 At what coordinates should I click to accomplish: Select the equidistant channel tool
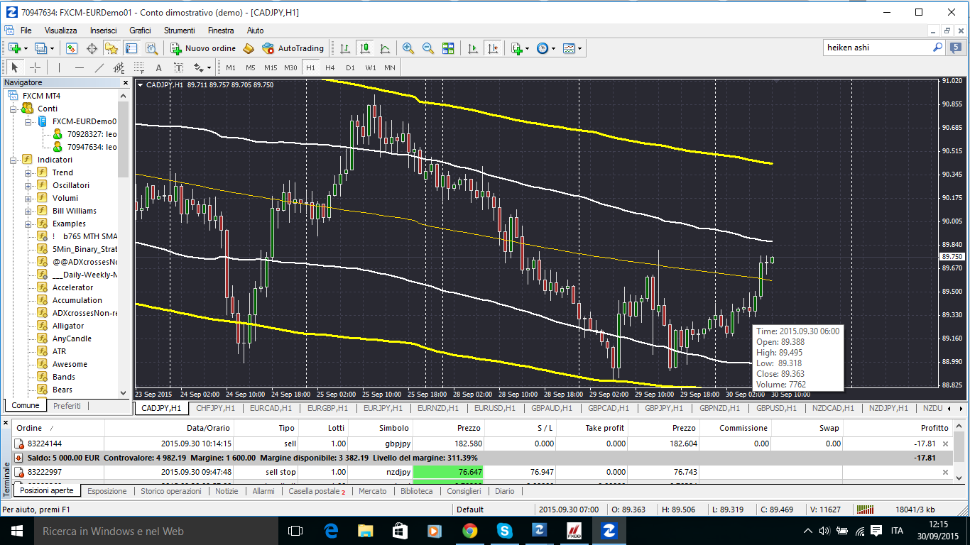pos(119,67)
